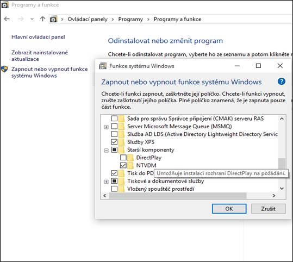Uncheck NTVDM checkbox
The image size is (293, 262).
pos(123,165)
